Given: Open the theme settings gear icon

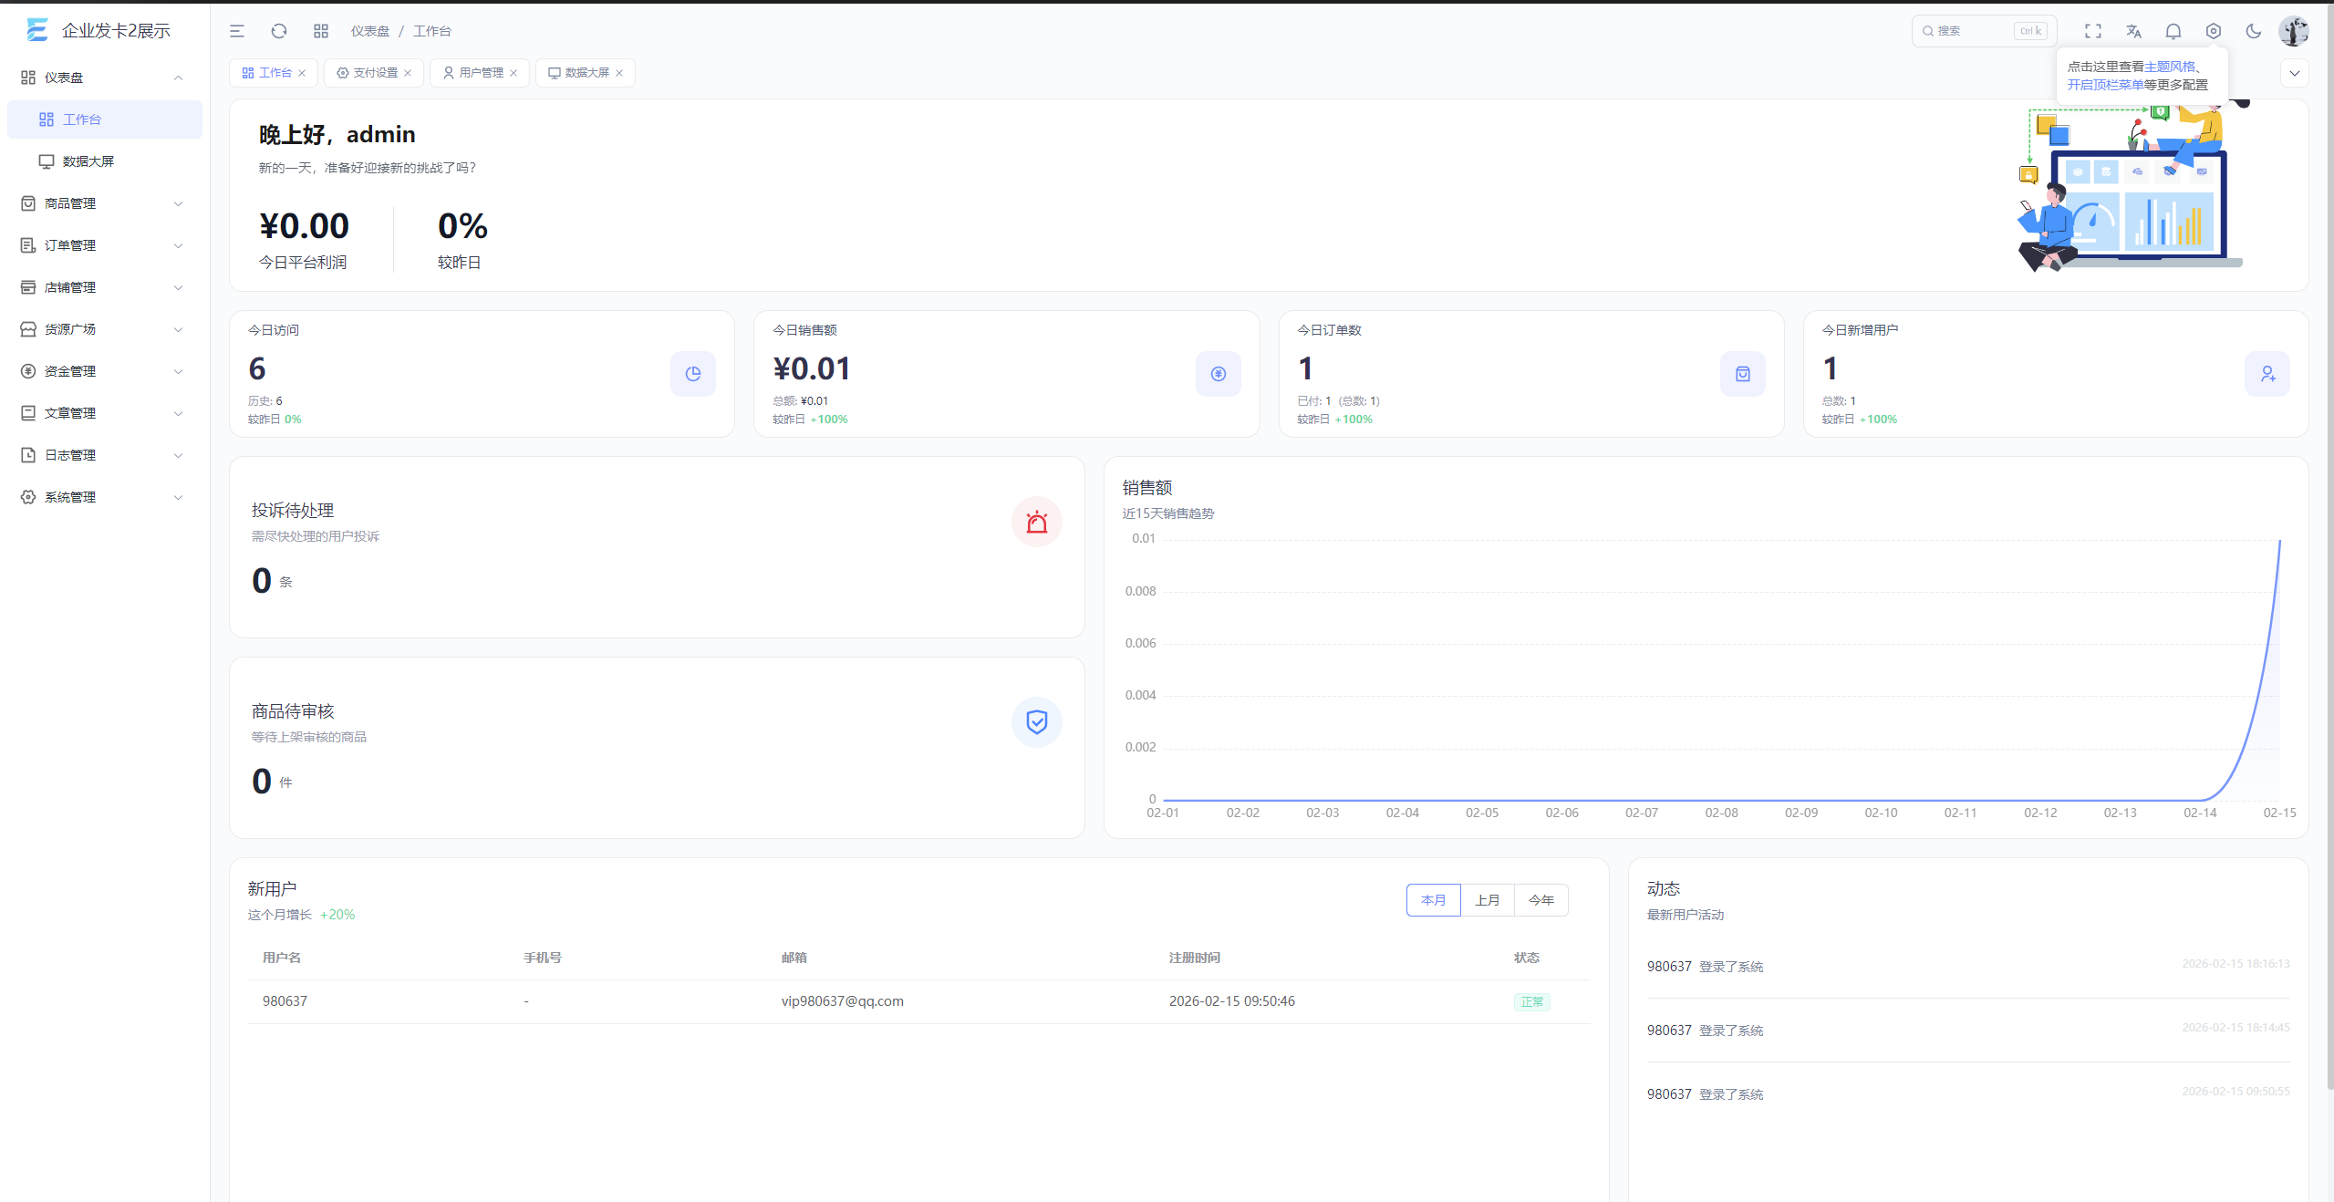Looking at the screenshot, I should pos(2214,31).
